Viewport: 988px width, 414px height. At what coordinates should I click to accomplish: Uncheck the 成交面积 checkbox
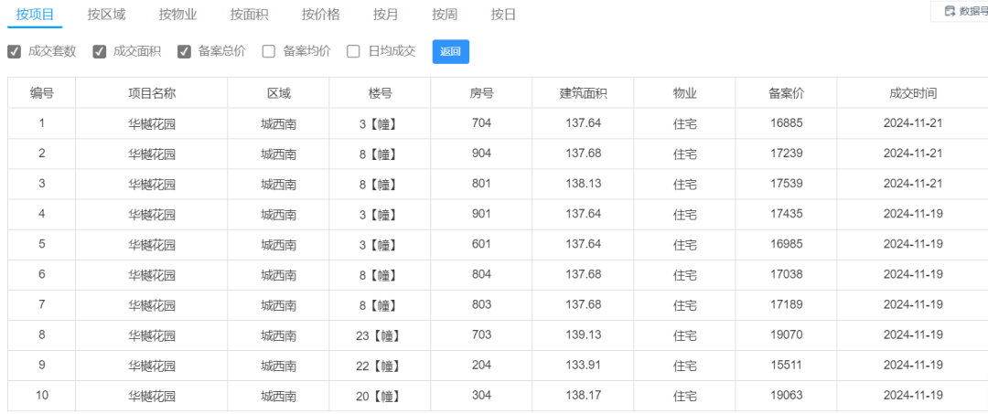click(99, 51)
